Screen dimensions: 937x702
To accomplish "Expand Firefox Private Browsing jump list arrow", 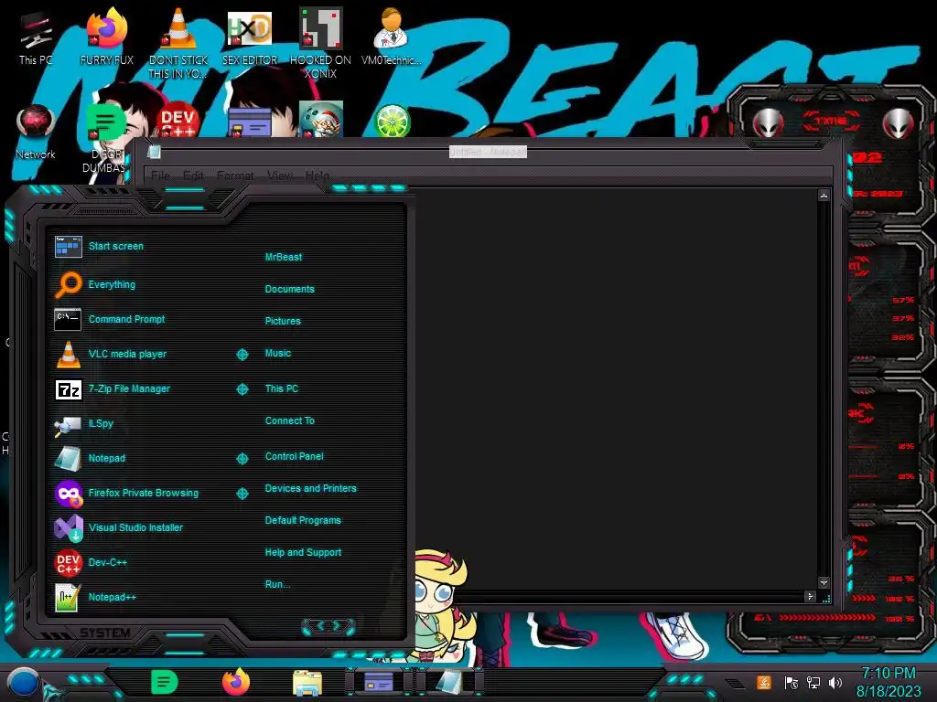I will click(242, 494).
